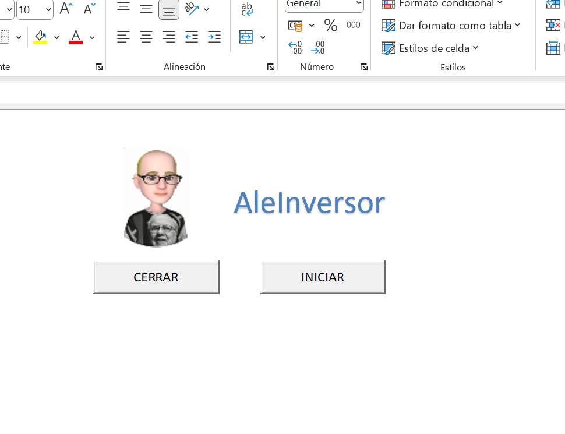
Task: Decrease indent
Action: [x=191, y=37]
